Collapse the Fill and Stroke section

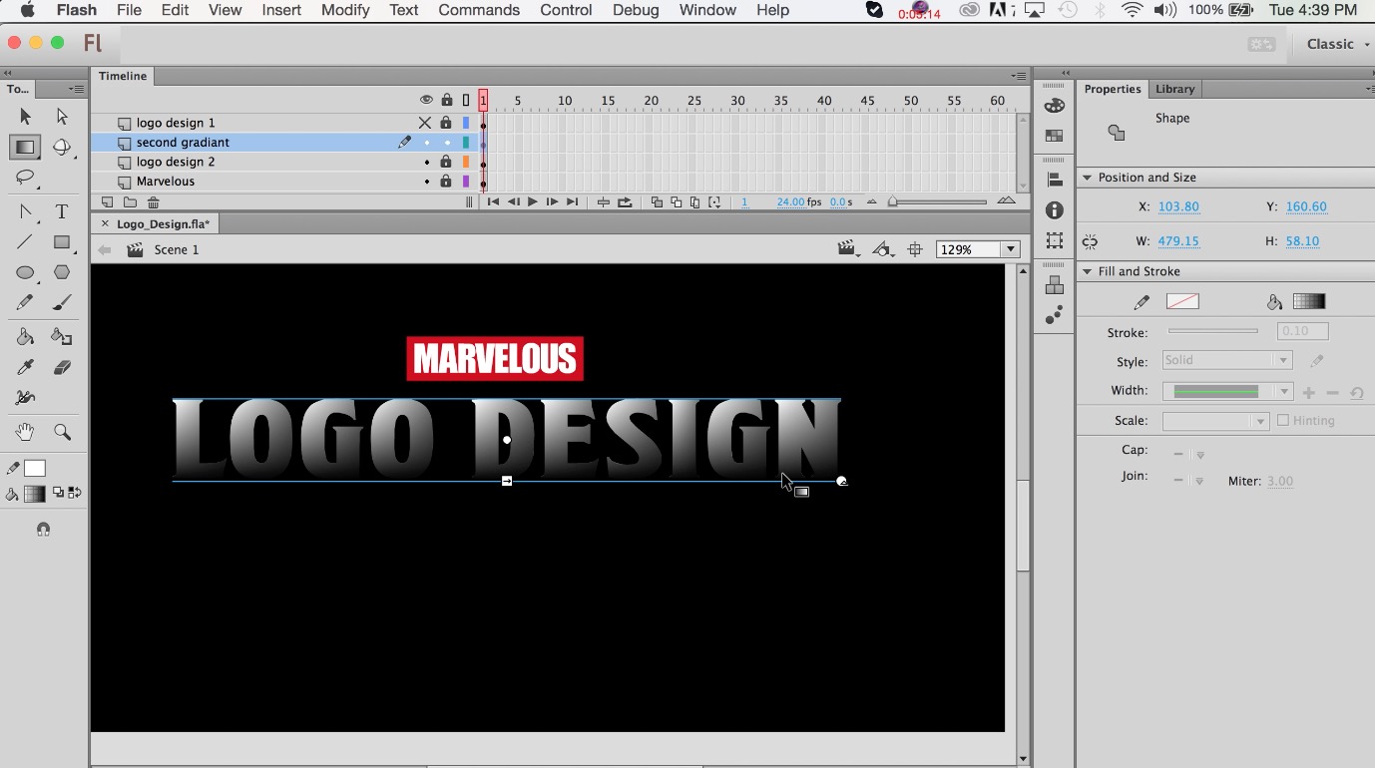[1088, 270]
